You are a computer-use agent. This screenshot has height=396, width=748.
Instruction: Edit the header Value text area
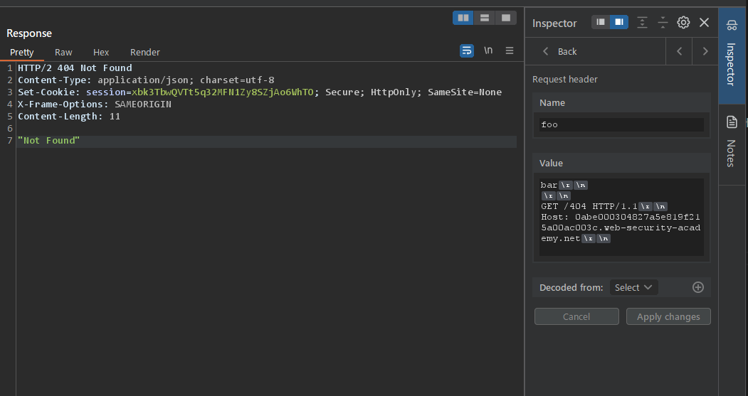(621, 217)
